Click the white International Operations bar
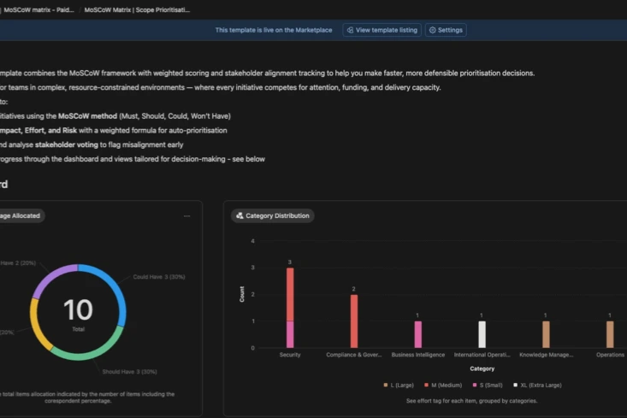The width and height of the screenshot is (627, 418). [482, 334]
